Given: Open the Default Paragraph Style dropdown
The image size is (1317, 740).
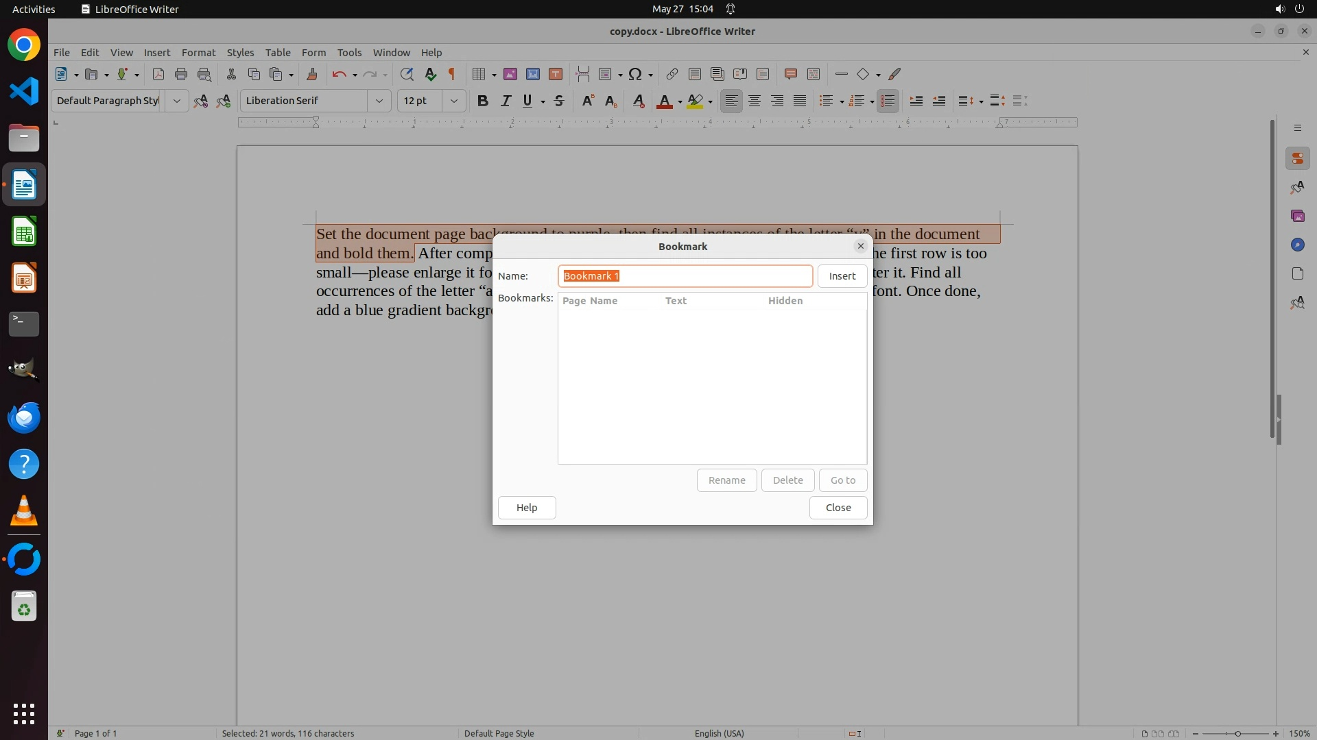Looking at the screenshot, I should (x=176, y=101).
